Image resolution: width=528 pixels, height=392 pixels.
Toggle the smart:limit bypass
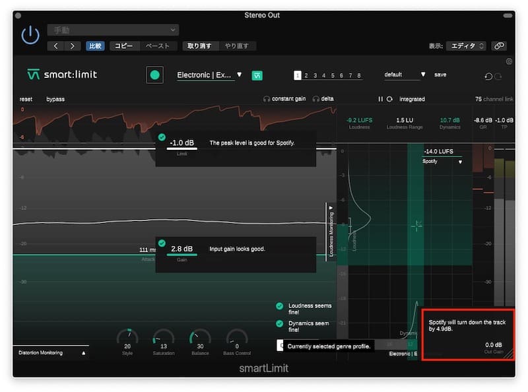coord(55,99)
